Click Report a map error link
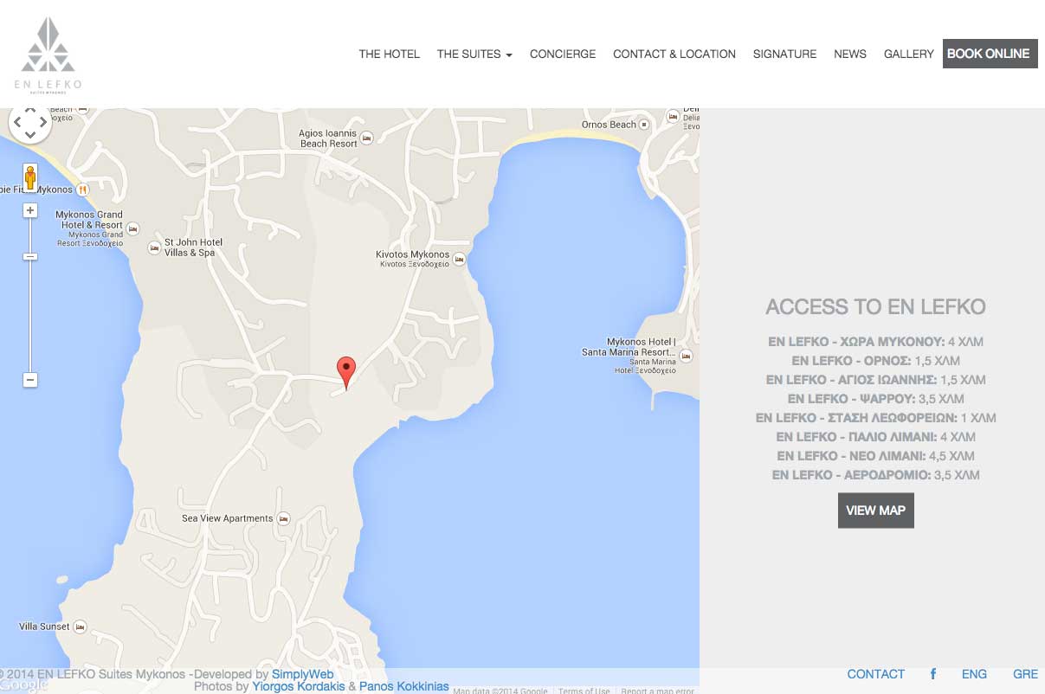1045x694 pixels. click(657, 691)
